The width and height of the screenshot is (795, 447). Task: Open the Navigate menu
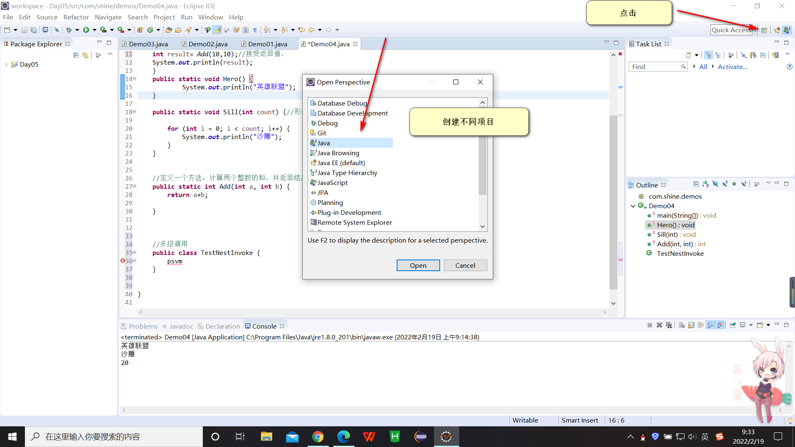pos(108,17)
